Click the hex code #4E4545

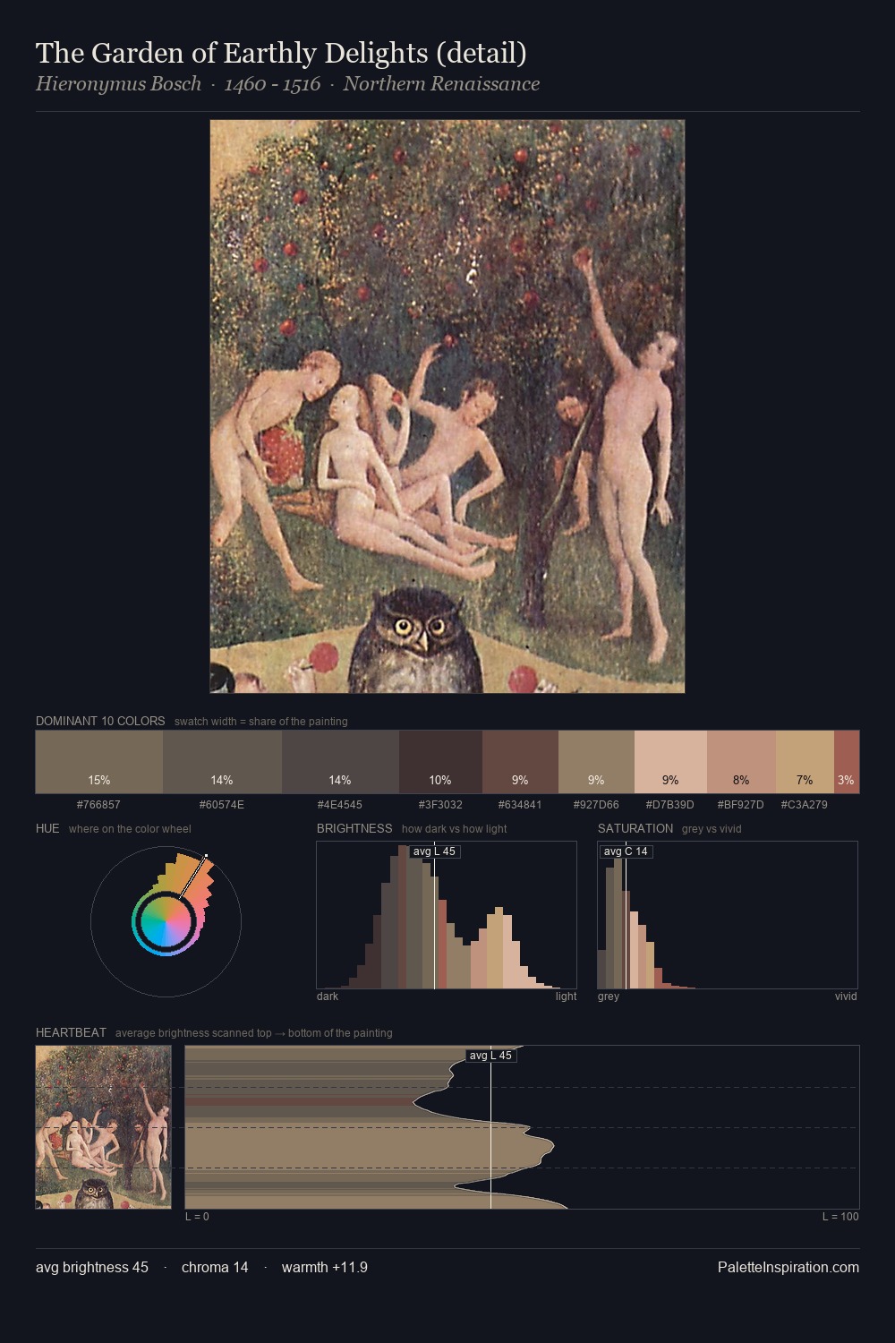[340, 805]
